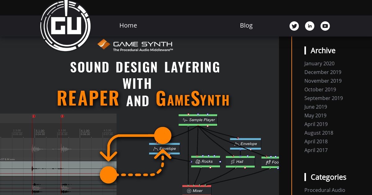Open the August 2018 archive

coord(319,133)
